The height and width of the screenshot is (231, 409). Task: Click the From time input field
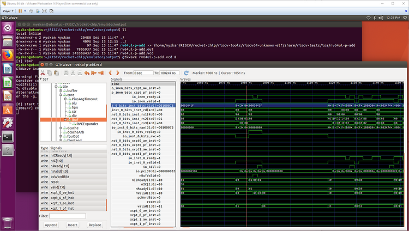[x=143, y=73]
